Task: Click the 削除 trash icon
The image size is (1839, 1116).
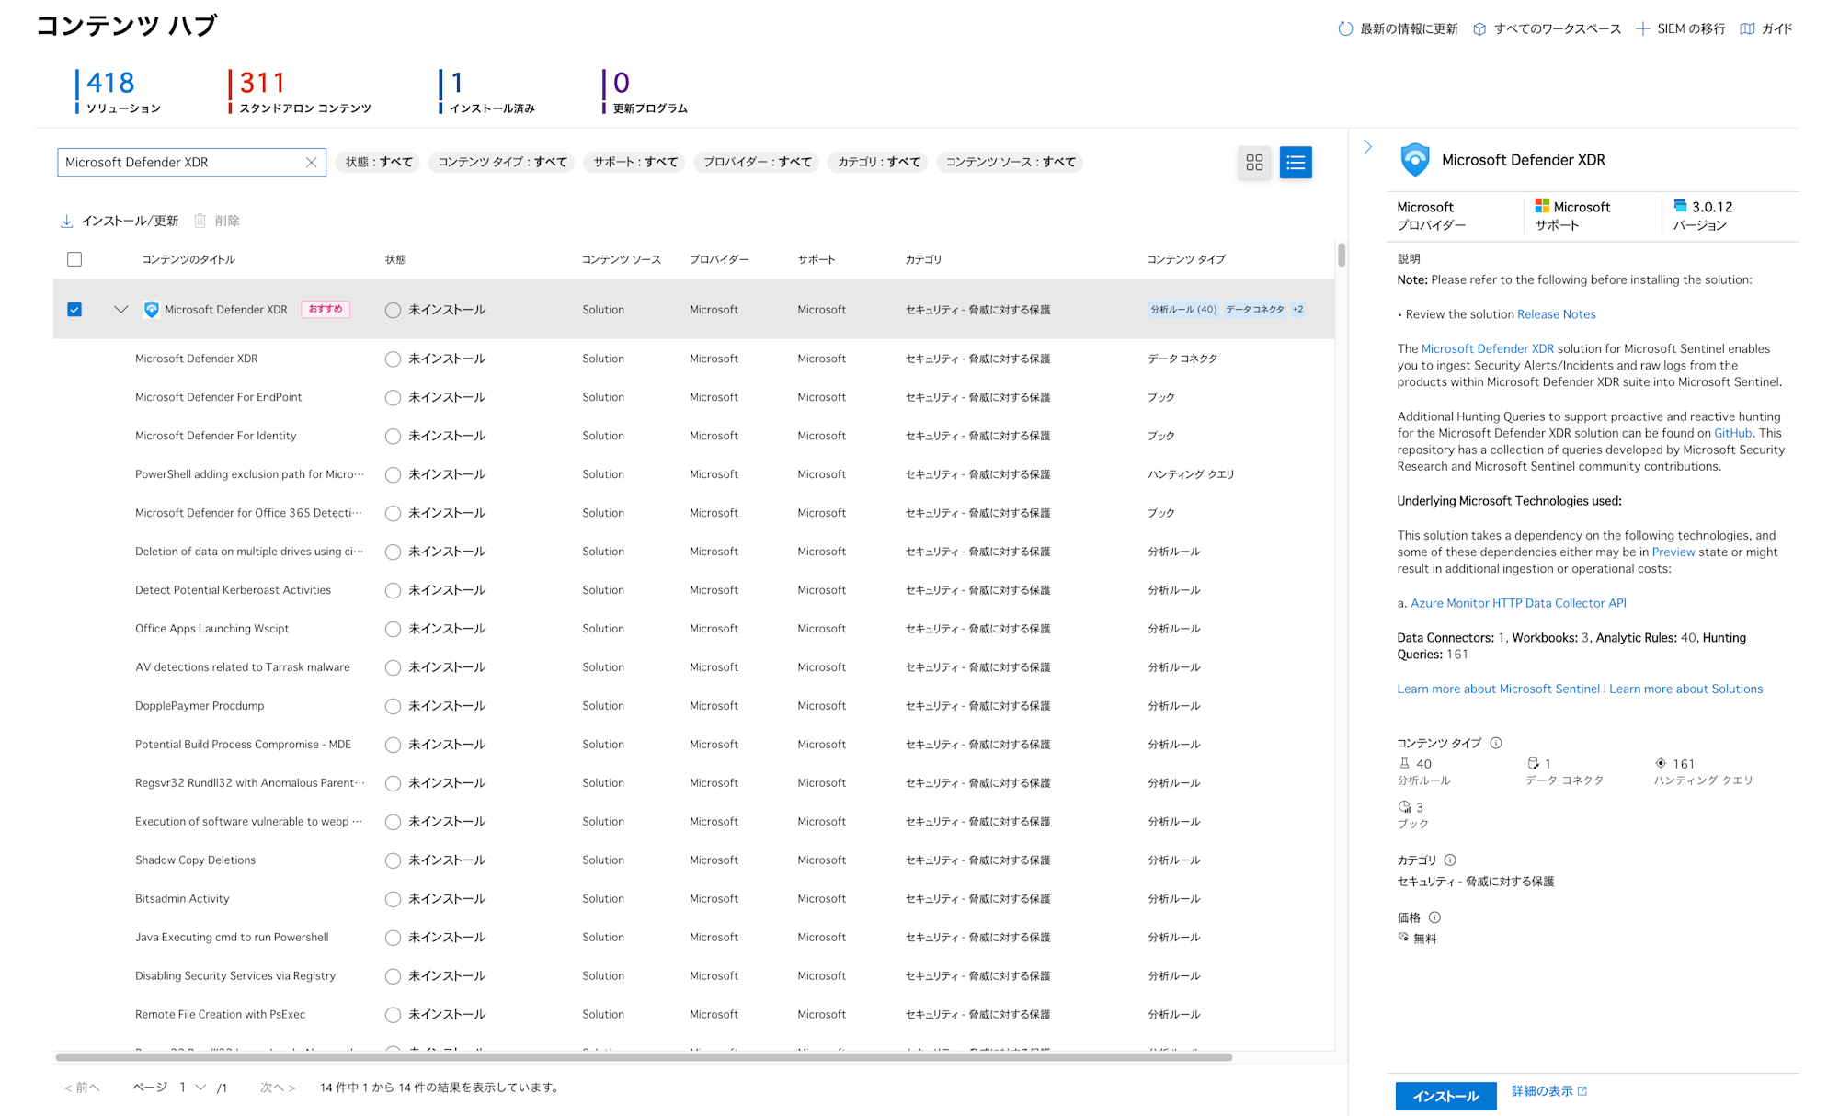Action: [x=200, y=221]
